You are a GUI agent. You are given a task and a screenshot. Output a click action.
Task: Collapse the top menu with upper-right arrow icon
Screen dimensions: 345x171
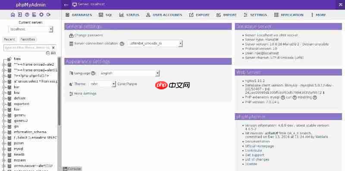point(340,5)
